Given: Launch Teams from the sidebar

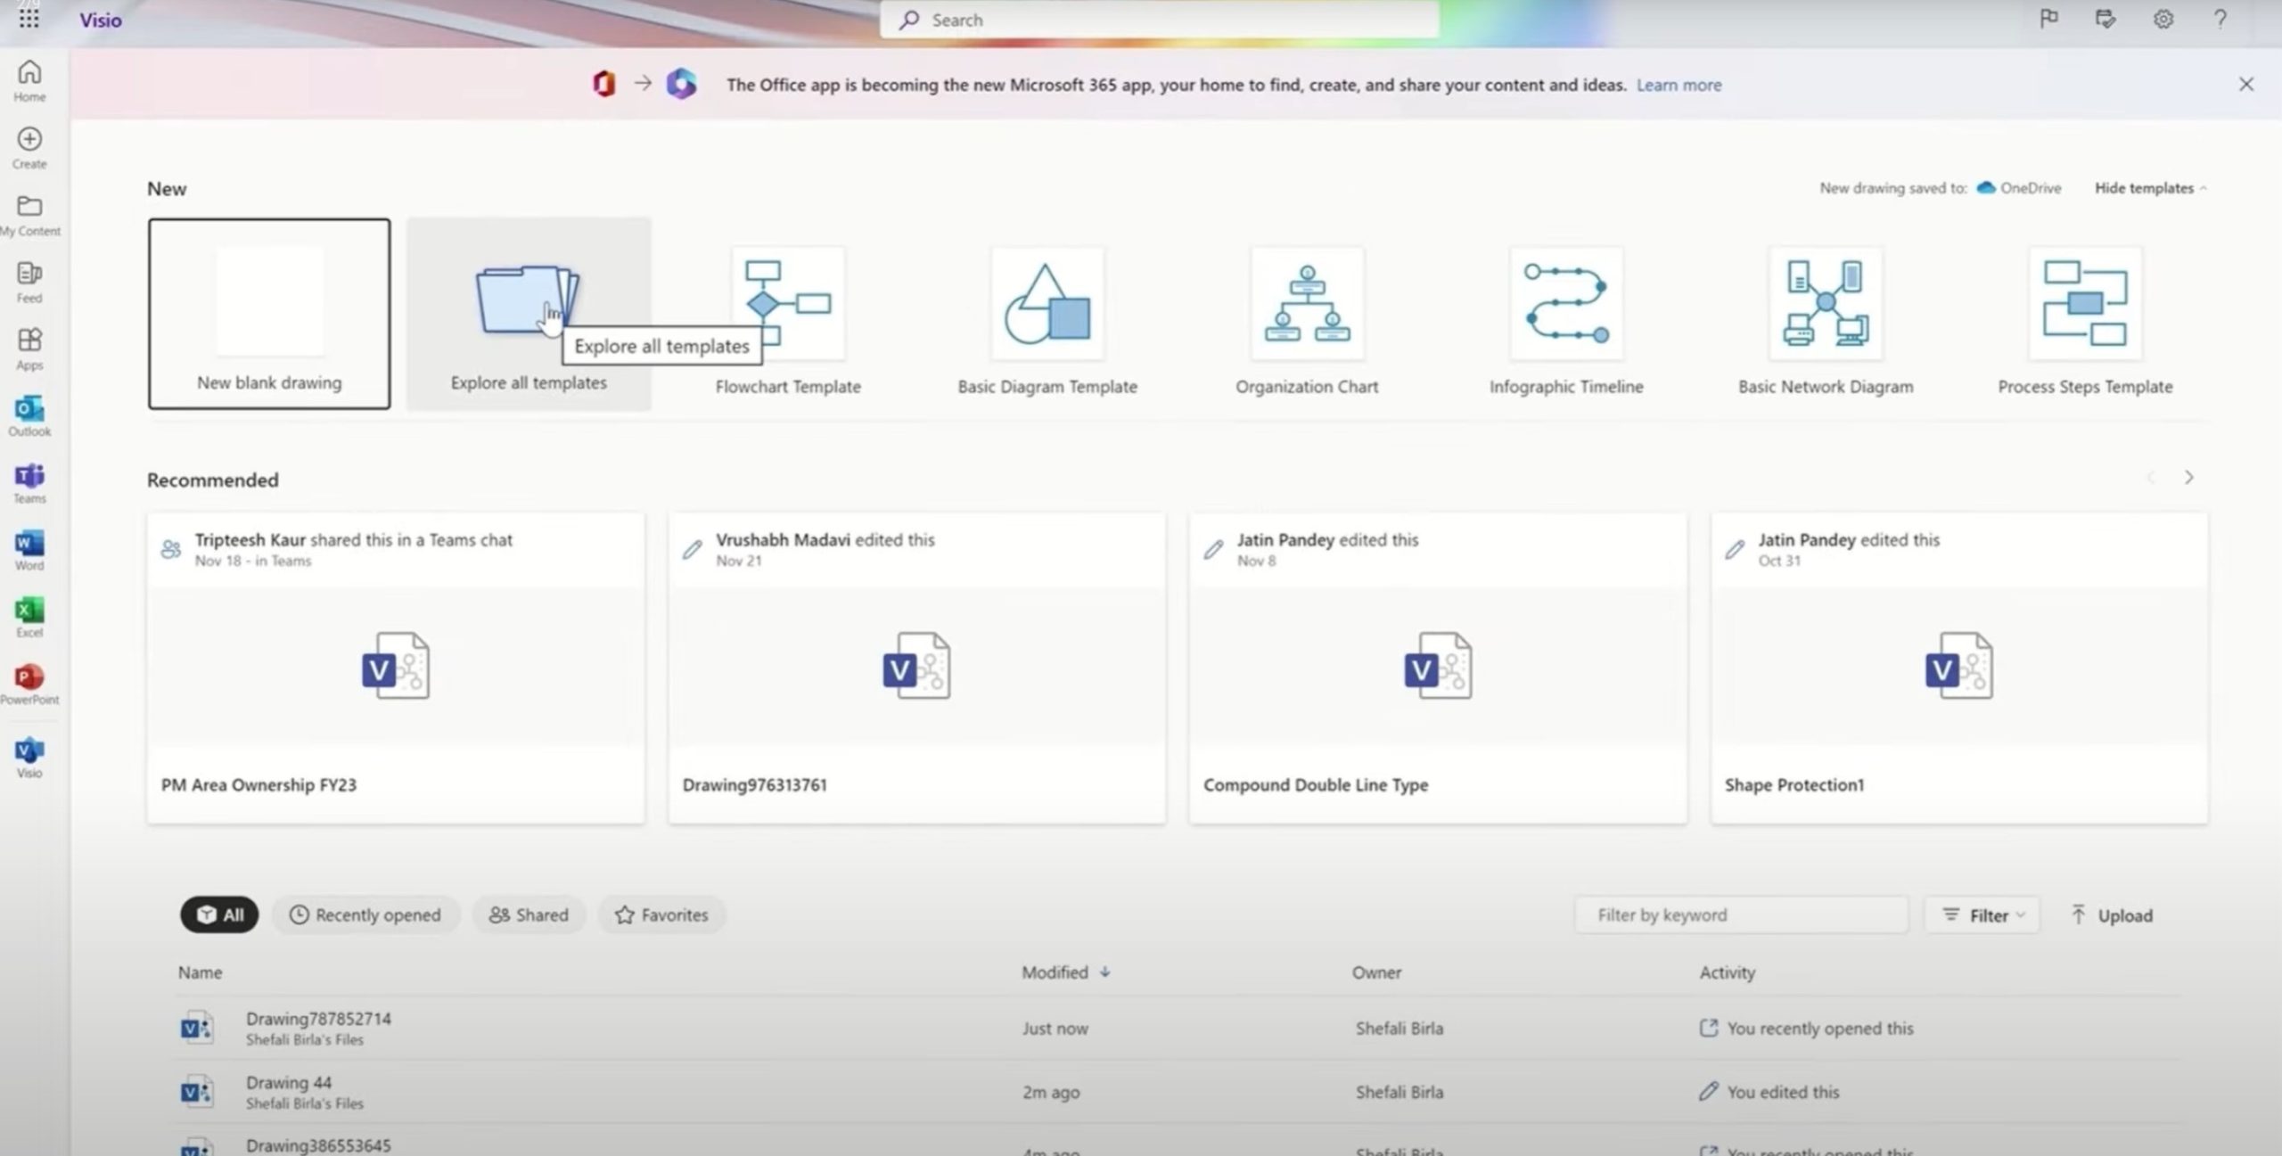Looking at the screenshot, I should pos(29,476).
